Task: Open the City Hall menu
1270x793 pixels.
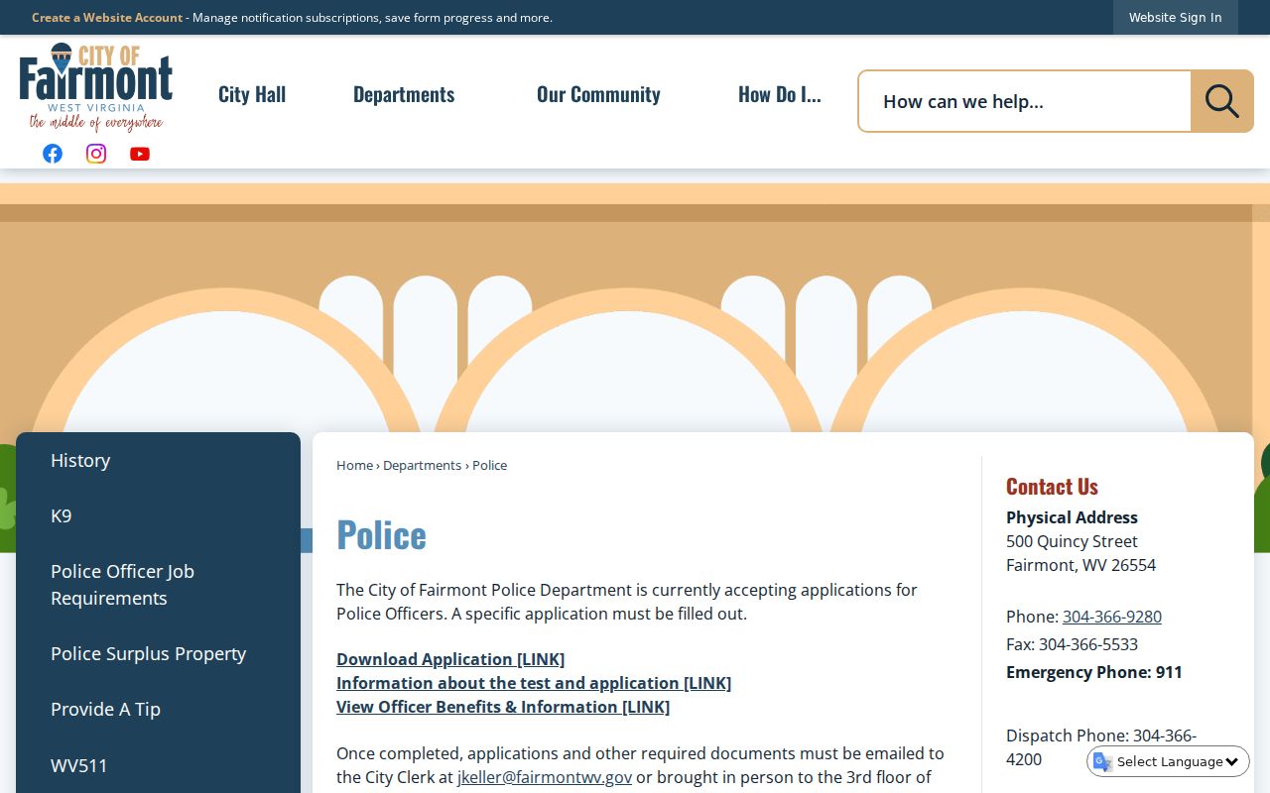Action: 252,94
